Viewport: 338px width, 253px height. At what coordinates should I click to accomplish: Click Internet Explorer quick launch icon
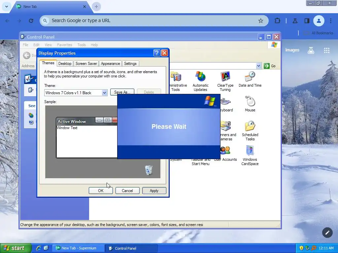tap(39, 248)
